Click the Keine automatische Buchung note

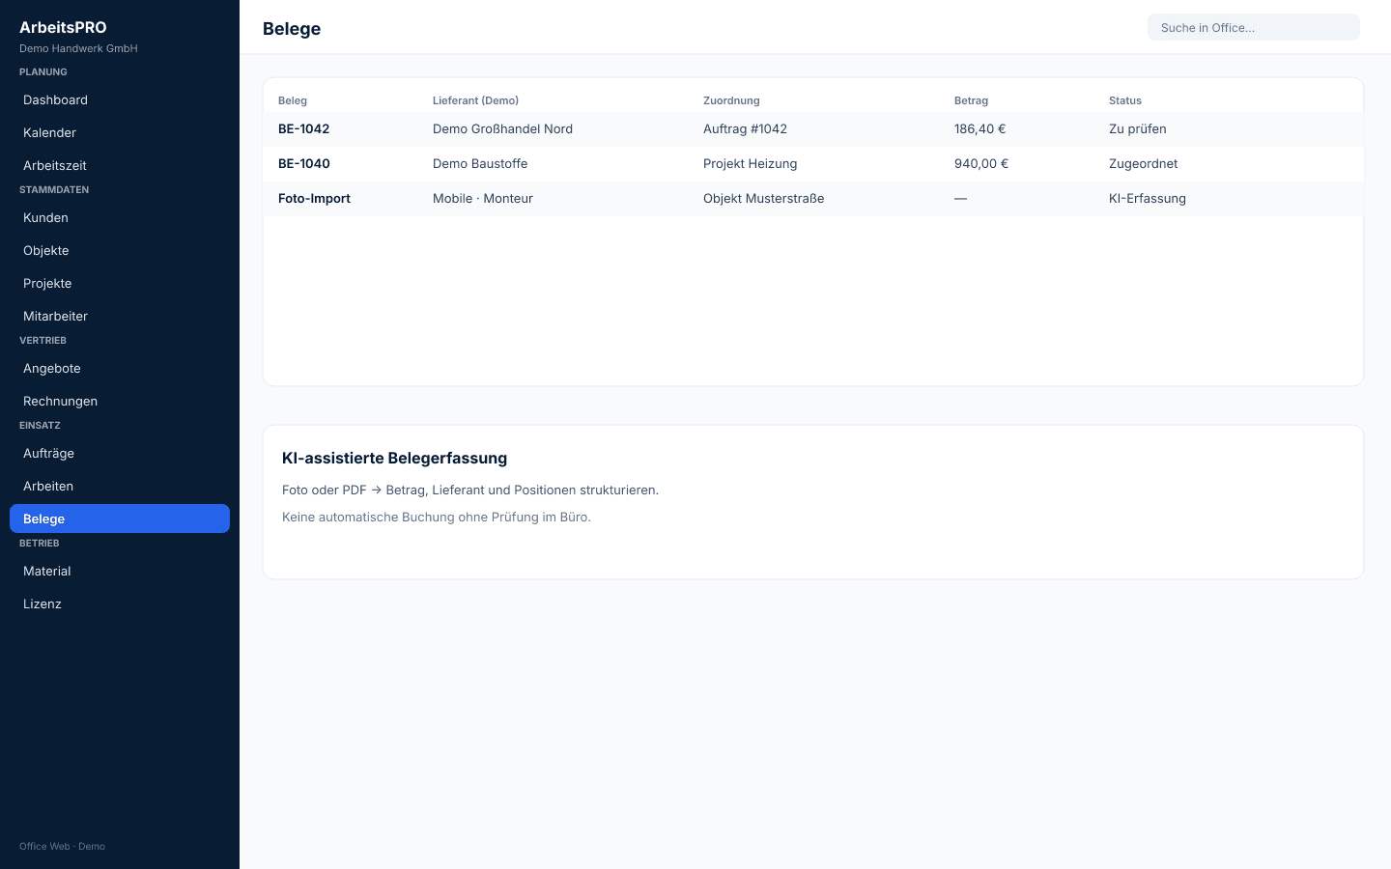coord(437,518)
